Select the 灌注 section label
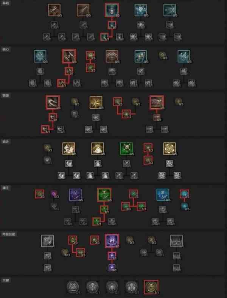The image size is (227, 298). coord(5,188)
